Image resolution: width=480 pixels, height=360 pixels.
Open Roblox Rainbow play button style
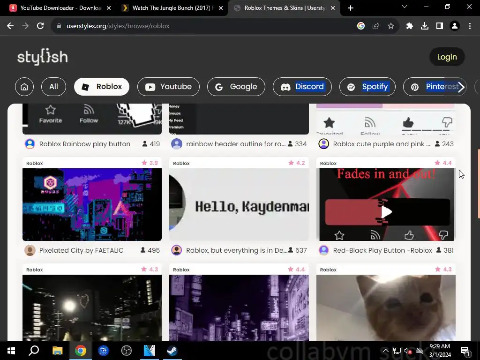tap(85, 144)
